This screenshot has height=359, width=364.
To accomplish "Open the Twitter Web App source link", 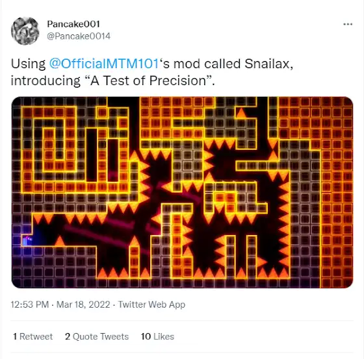I will click(151, 304).
